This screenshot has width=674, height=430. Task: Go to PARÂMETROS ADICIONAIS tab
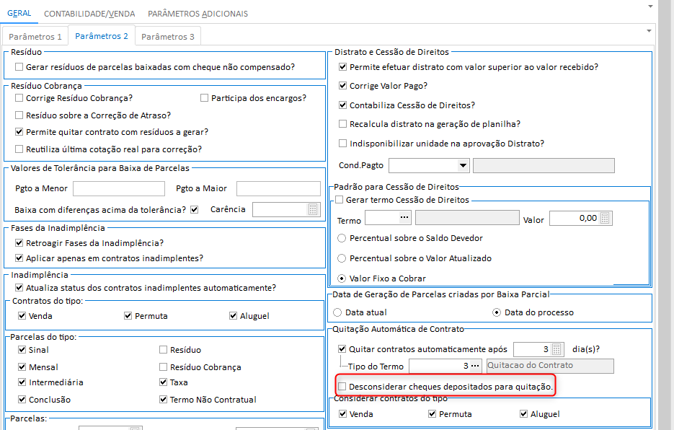198,14
